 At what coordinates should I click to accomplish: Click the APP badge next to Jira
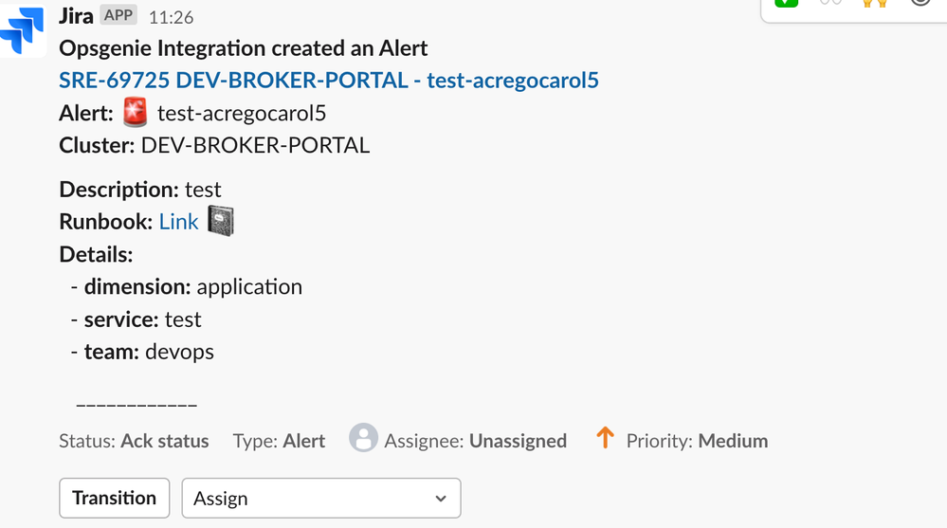pos(118,16)
